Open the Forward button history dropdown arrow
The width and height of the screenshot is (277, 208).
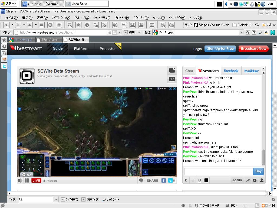tap(24, 25)
